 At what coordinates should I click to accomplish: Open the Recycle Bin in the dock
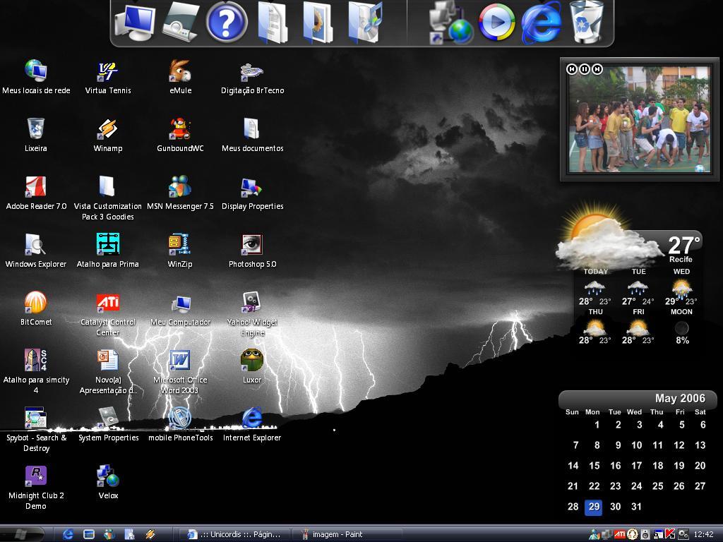coord(587,22)
